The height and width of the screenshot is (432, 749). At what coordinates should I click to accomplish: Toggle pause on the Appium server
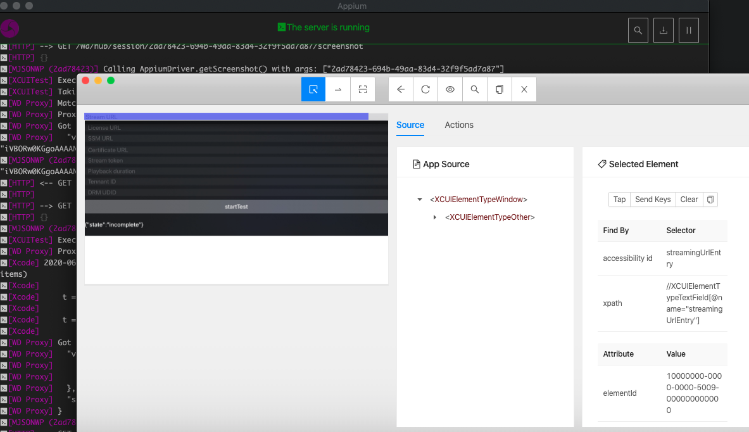(688, 30)
